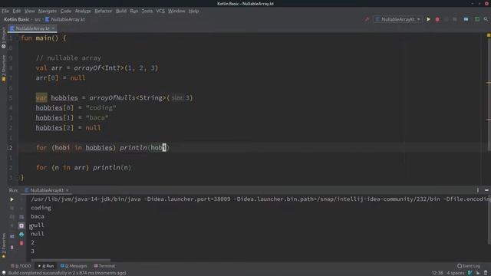
Task: Open the View menu
Action: [x=29, y=11]
